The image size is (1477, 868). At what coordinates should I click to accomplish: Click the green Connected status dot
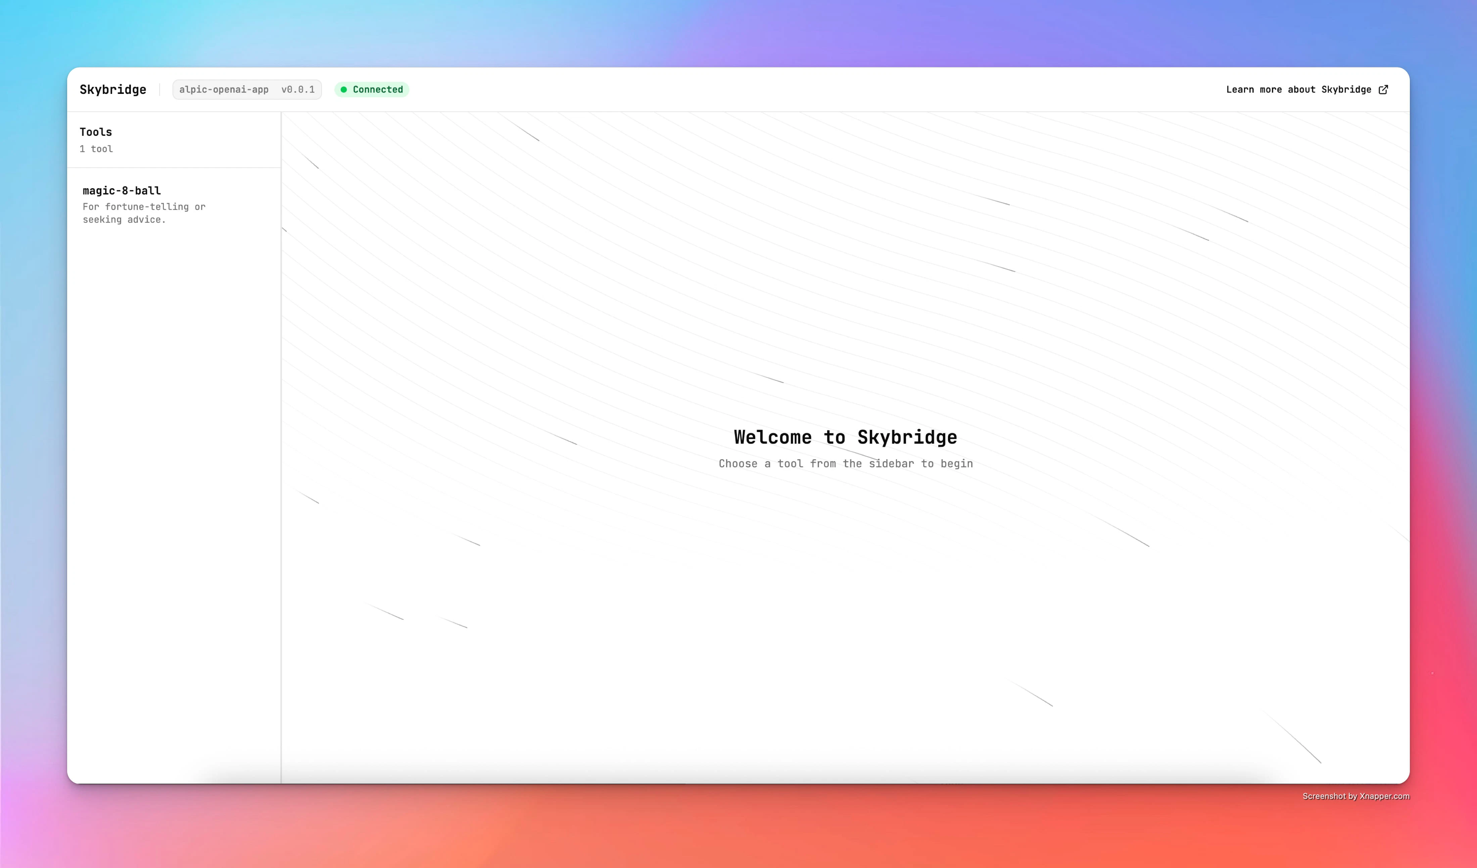pos(344,90)
